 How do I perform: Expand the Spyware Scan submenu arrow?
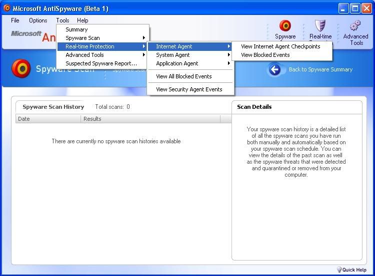143,38
